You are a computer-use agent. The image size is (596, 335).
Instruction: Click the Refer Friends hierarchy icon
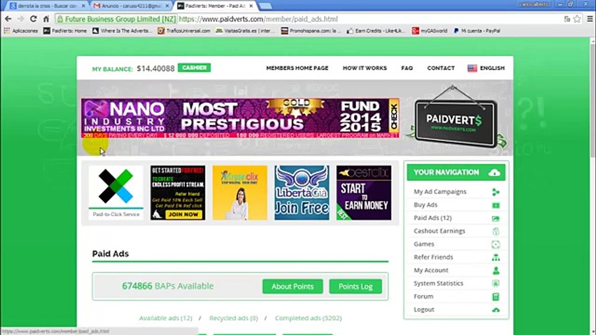coord(495,257)
